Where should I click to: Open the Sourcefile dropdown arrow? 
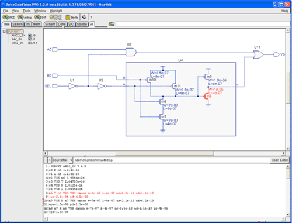click(71, 160)
